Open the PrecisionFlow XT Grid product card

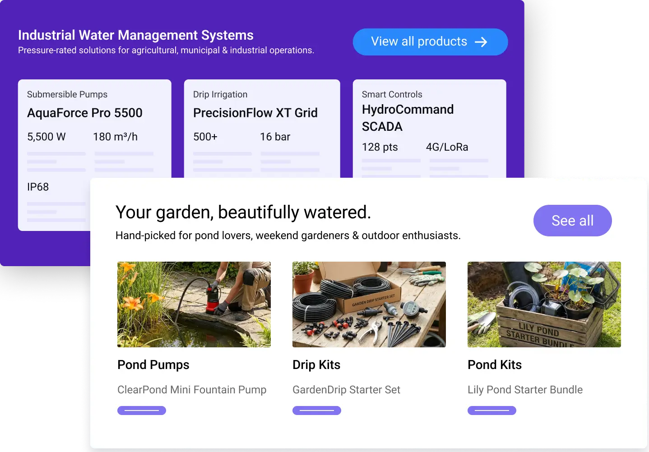click(255, 113)
